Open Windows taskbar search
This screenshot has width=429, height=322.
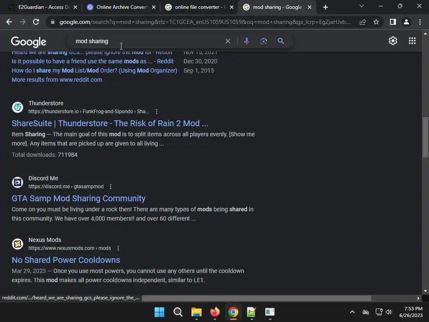pyautogui.click(x=178, y=312)
